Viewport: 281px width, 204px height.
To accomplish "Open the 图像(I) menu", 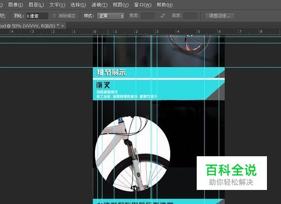I will pos(15,4).
